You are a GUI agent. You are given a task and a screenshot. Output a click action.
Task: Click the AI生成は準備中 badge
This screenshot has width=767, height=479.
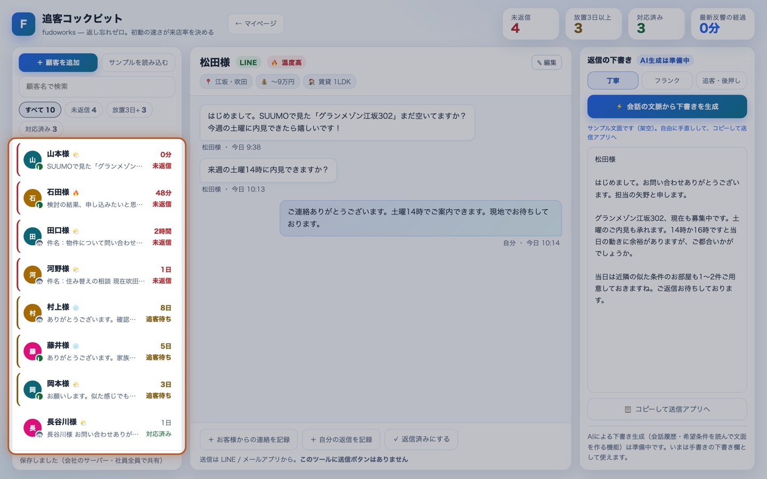click(665, 61)
